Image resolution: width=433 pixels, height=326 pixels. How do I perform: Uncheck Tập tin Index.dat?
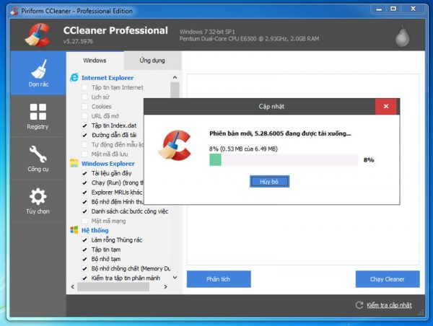click(84, 125)
